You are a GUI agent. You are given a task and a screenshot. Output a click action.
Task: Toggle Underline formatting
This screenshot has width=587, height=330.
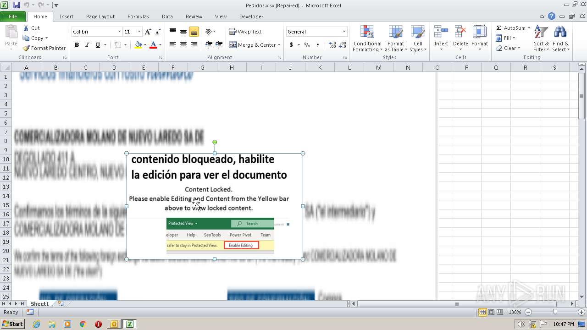click(x=98, y=45)
